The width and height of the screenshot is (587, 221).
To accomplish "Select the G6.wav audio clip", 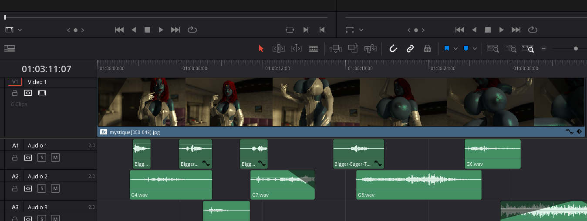I will coord(493,154).
